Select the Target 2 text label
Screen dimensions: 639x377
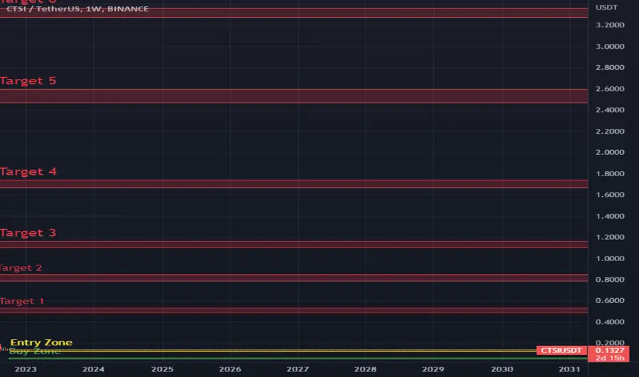[21, 268]
